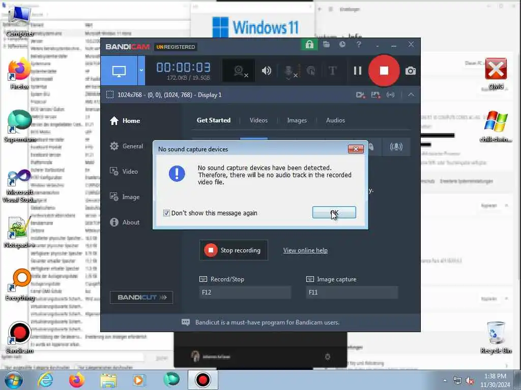
Task: Click the rectangle selection area icon
Action: click(110, 95)
